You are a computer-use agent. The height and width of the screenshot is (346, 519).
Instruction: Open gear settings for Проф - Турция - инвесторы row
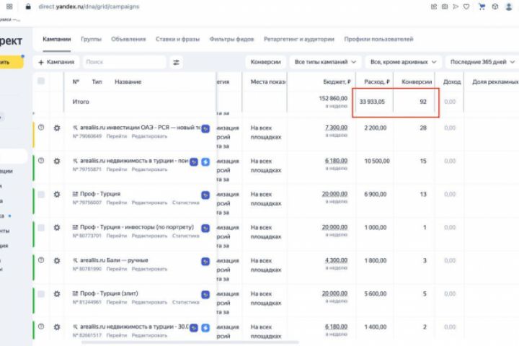coord(57,228)
